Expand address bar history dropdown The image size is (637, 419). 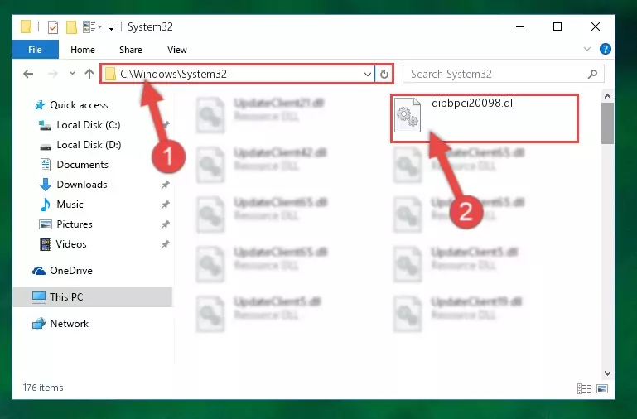367,75
